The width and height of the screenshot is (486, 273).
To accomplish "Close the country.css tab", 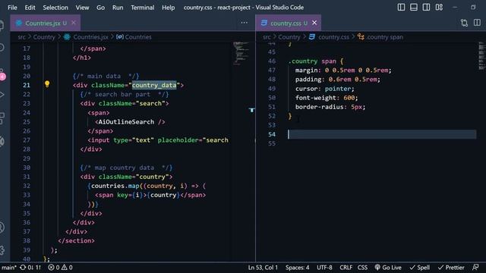I will 314,23.
